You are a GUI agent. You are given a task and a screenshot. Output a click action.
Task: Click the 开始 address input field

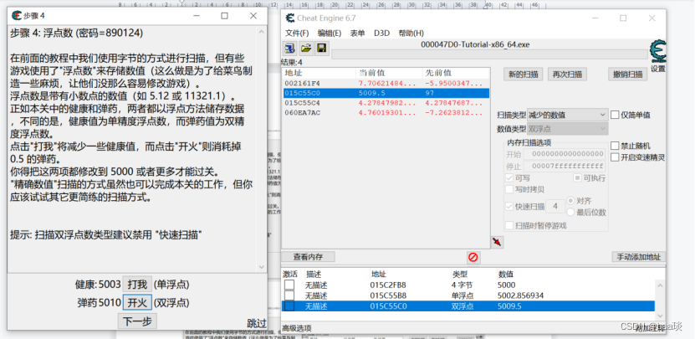click(x=565, y=154)
